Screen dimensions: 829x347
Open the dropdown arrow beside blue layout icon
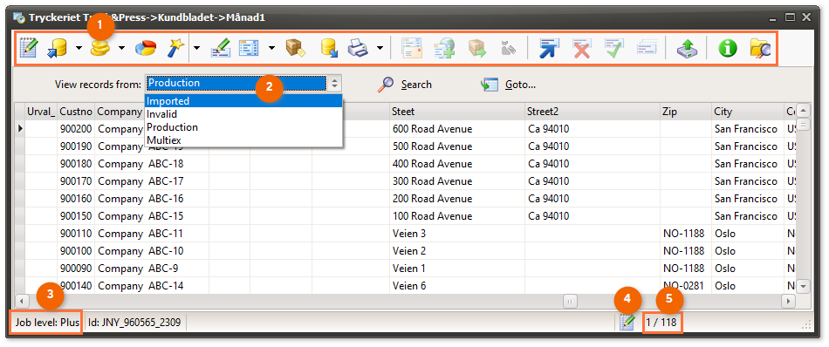tap(271, 49)
